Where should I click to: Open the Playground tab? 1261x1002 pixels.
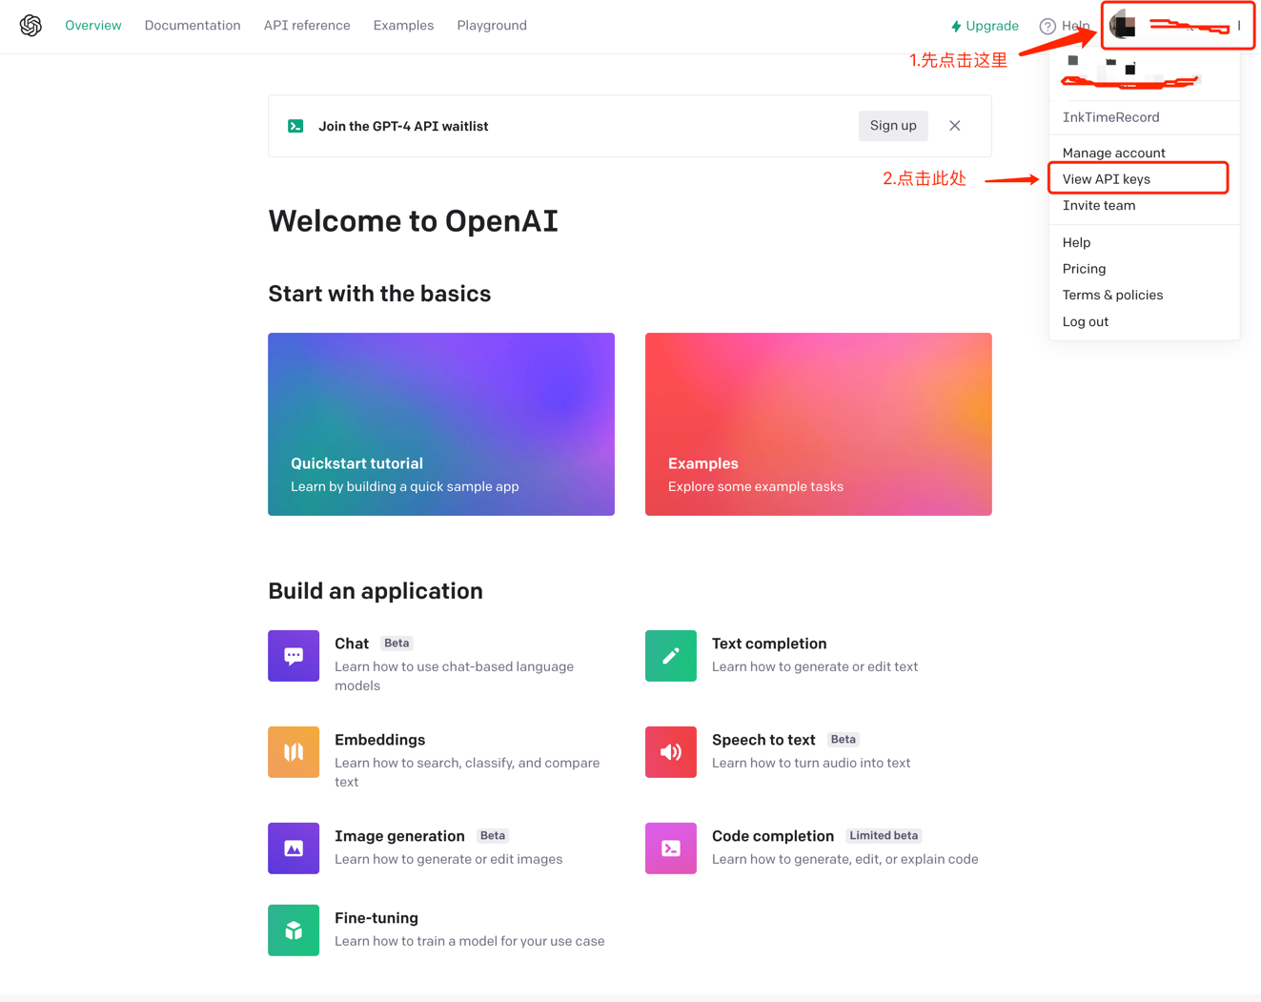click(492, 26)
